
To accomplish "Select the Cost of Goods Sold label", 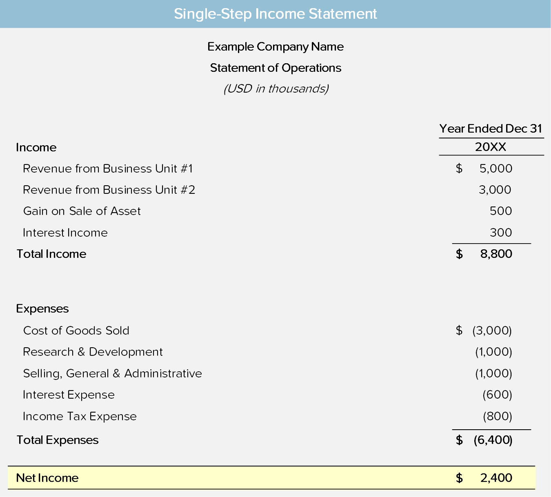I will click(x=76, y=331).
